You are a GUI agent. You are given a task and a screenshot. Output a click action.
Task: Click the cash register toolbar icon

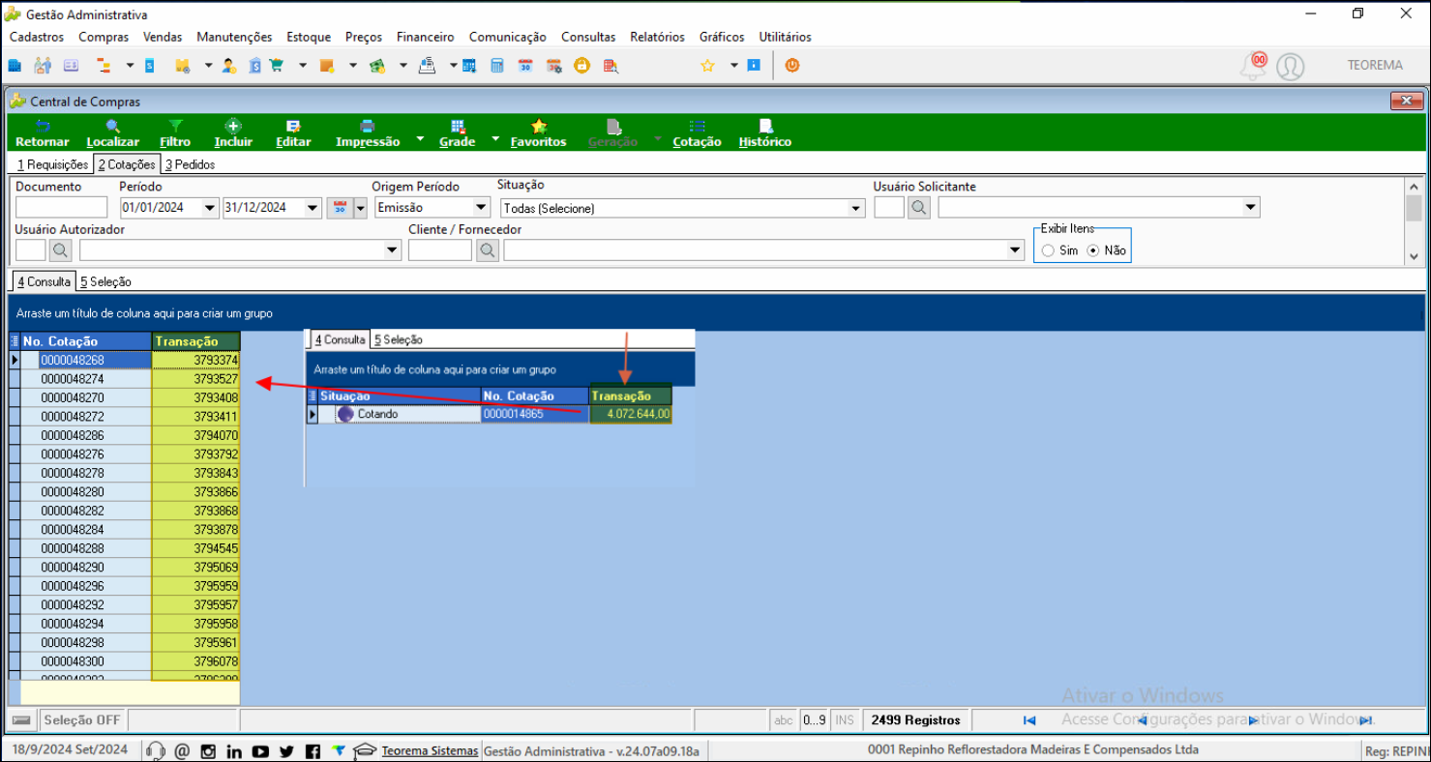427,66
